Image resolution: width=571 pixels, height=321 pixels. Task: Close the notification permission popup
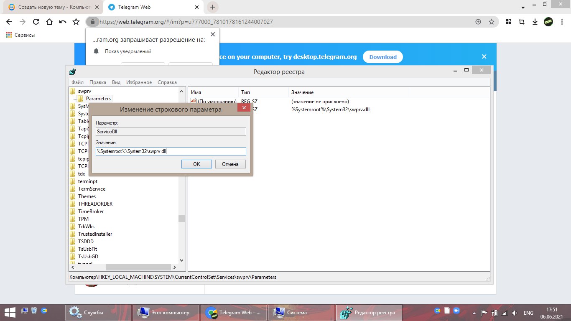[213, 34]
